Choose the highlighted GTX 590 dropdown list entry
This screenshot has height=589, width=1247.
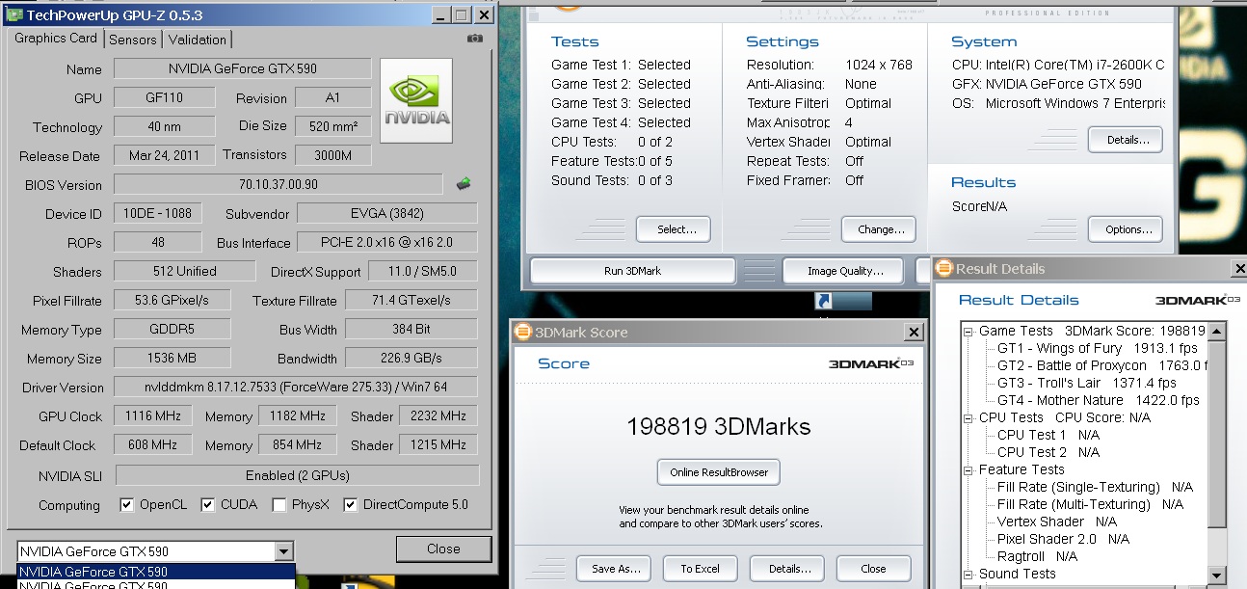tap(156, 572)
